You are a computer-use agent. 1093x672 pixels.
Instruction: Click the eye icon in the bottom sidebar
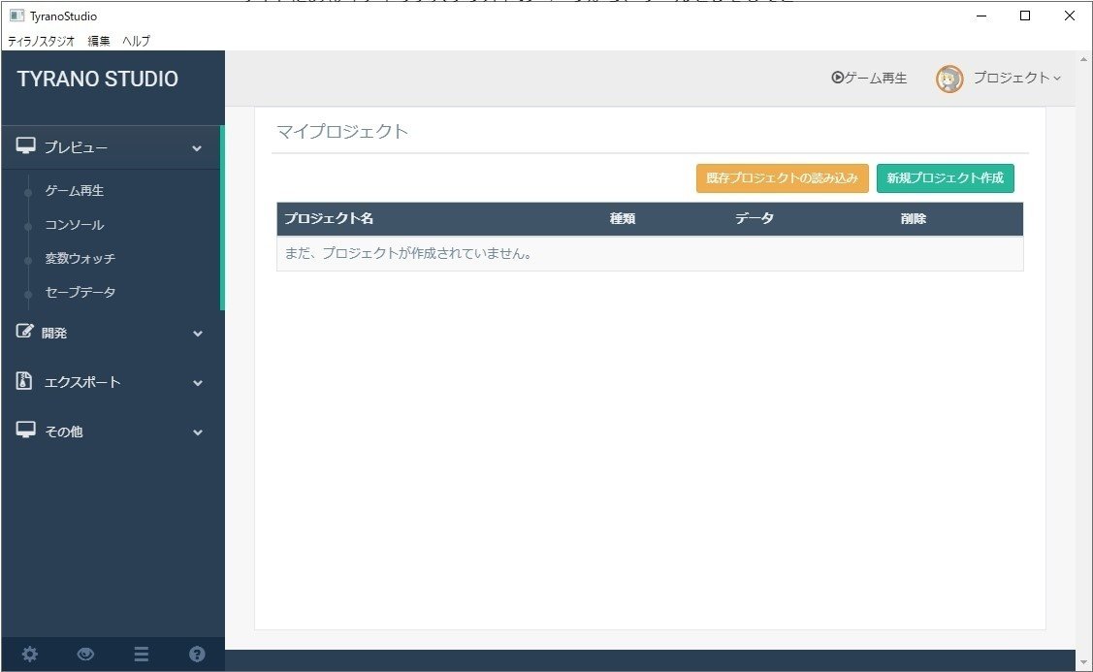pos(85,655)
